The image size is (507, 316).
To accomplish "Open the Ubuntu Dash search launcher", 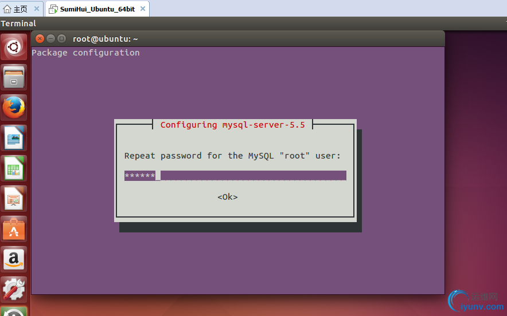I will coord(14,47).
